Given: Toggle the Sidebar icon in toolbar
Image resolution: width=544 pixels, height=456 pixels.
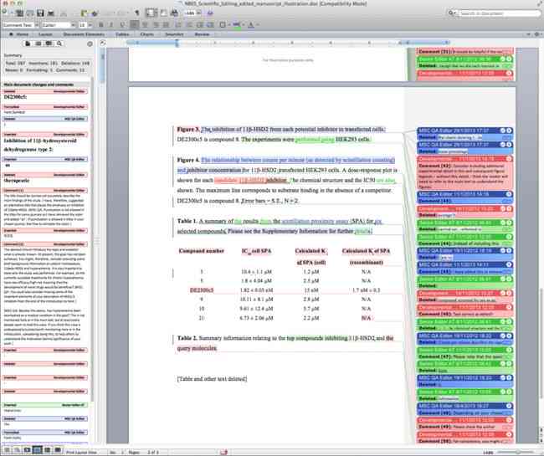Looking at the screenshot, I should coord(151,13).
